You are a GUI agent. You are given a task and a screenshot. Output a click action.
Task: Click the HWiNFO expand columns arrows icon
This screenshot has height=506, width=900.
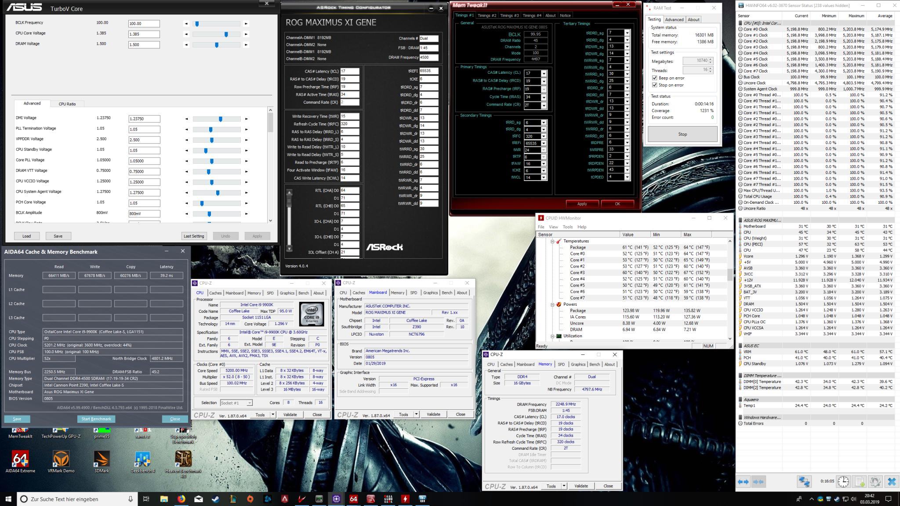pyautogui.click(x=743, y=482)
